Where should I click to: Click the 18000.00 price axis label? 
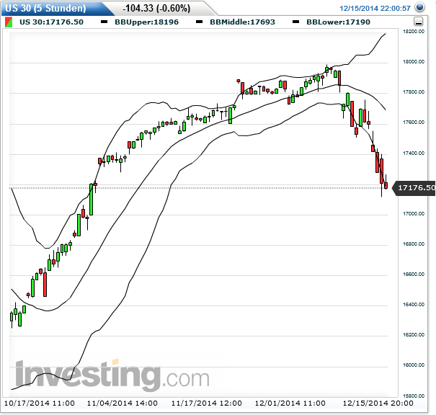click(414, 62)
